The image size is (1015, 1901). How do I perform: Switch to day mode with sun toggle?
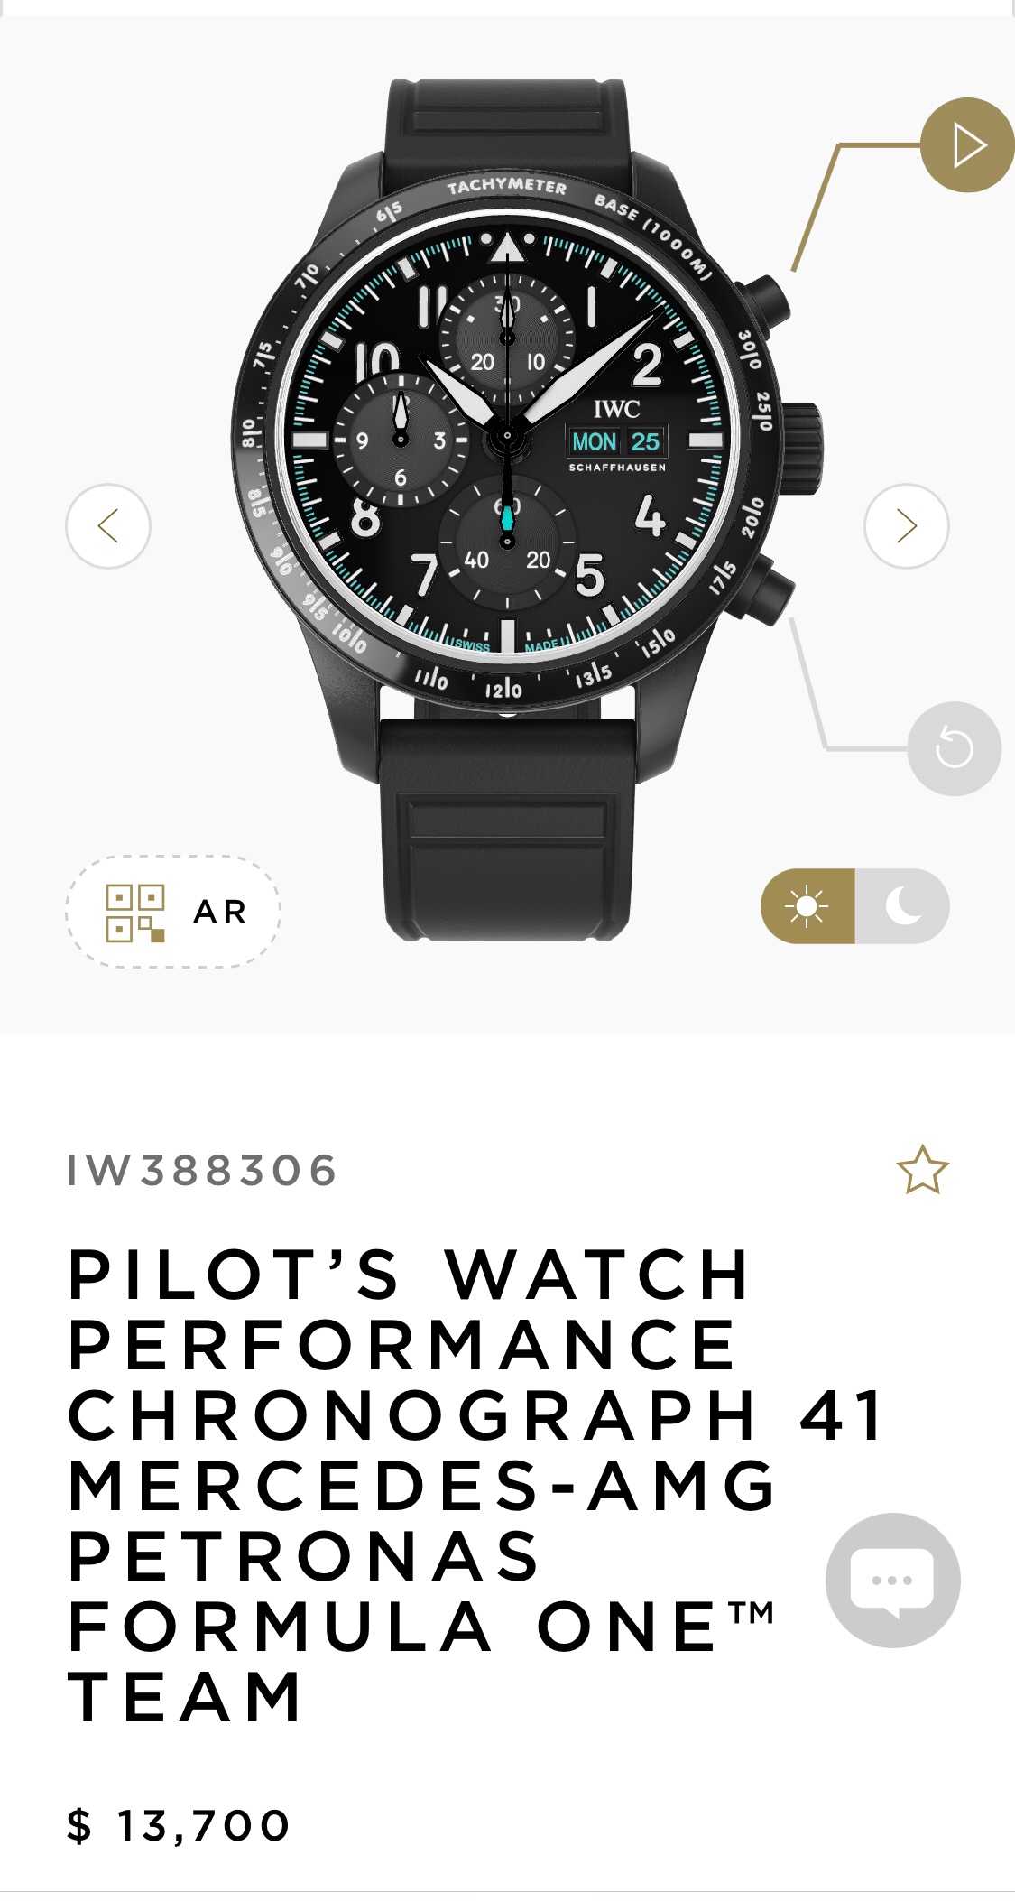[x=807, y=906]
